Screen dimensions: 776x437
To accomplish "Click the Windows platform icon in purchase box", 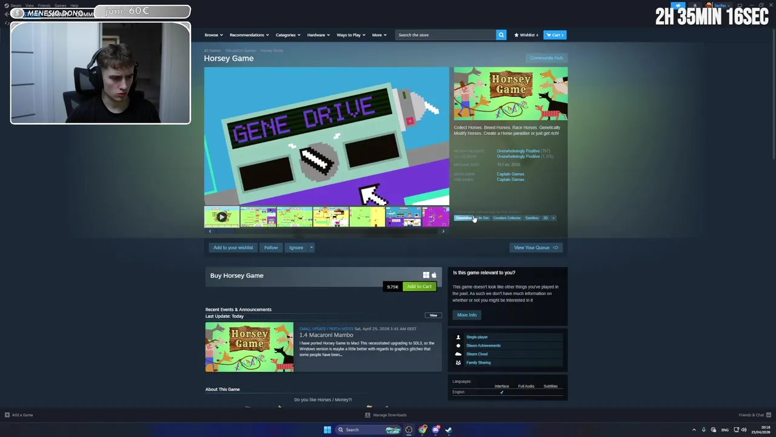I will (426, 275).
